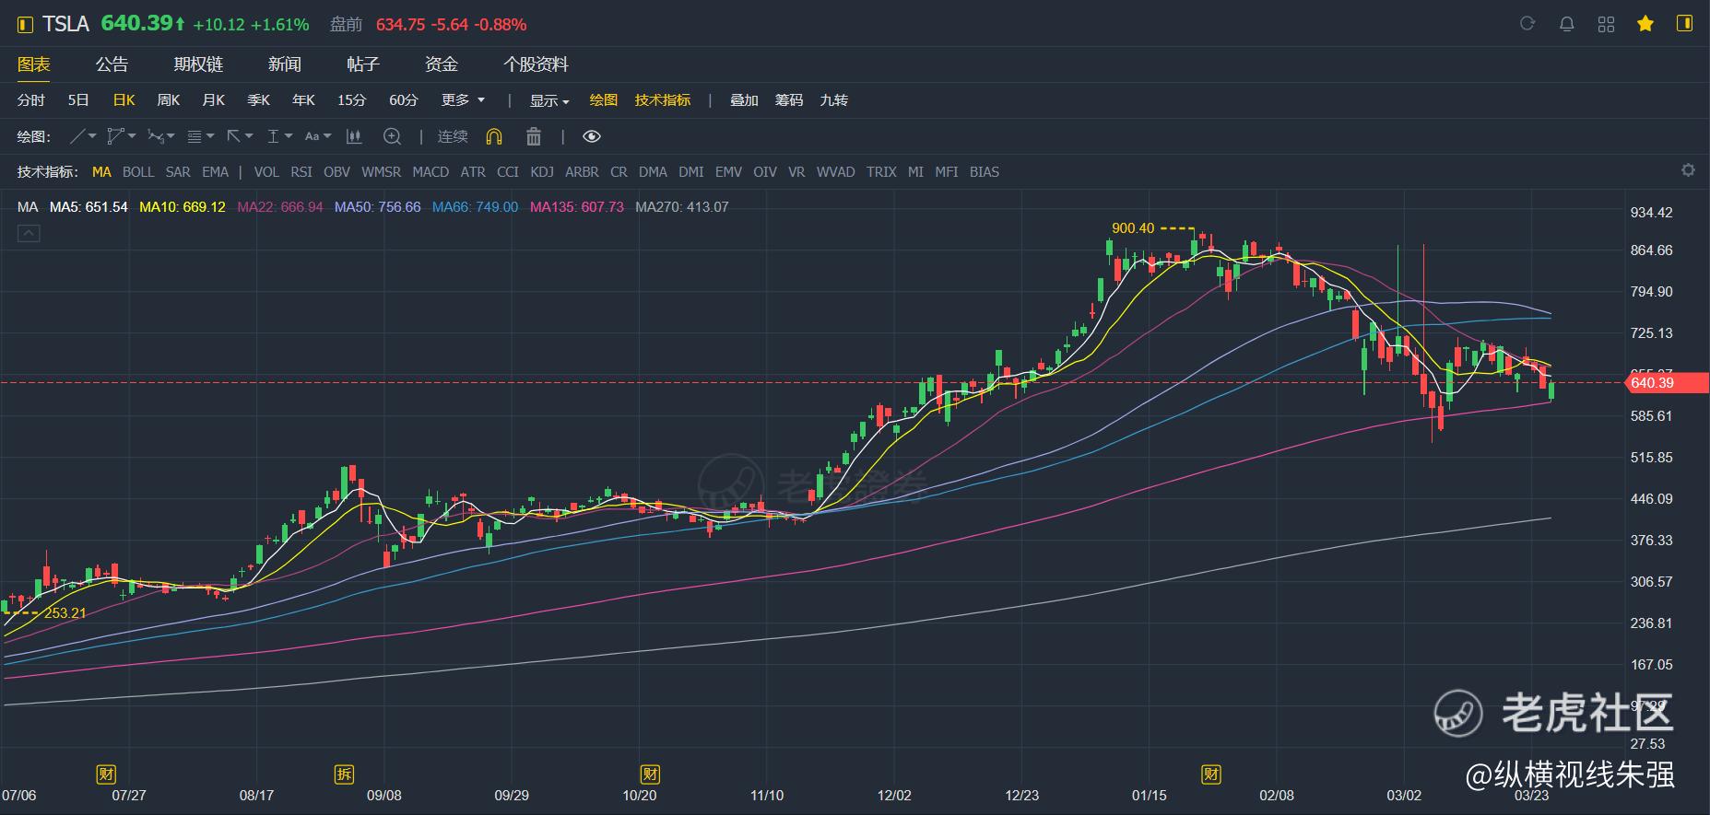Enable the TRIX indicator
This screenshot has height=815, width=1710.
click(881, 171)
